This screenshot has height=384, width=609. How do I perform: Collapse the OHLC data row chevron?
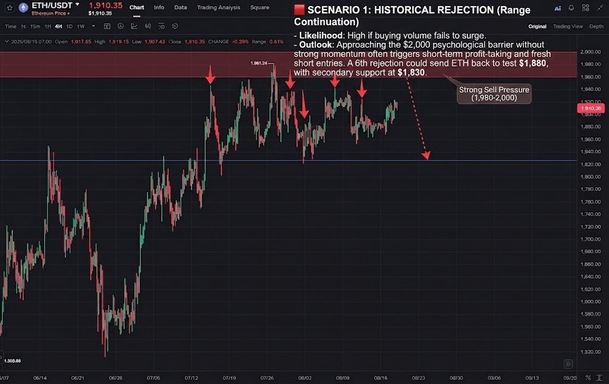click(x=7, y=42)
